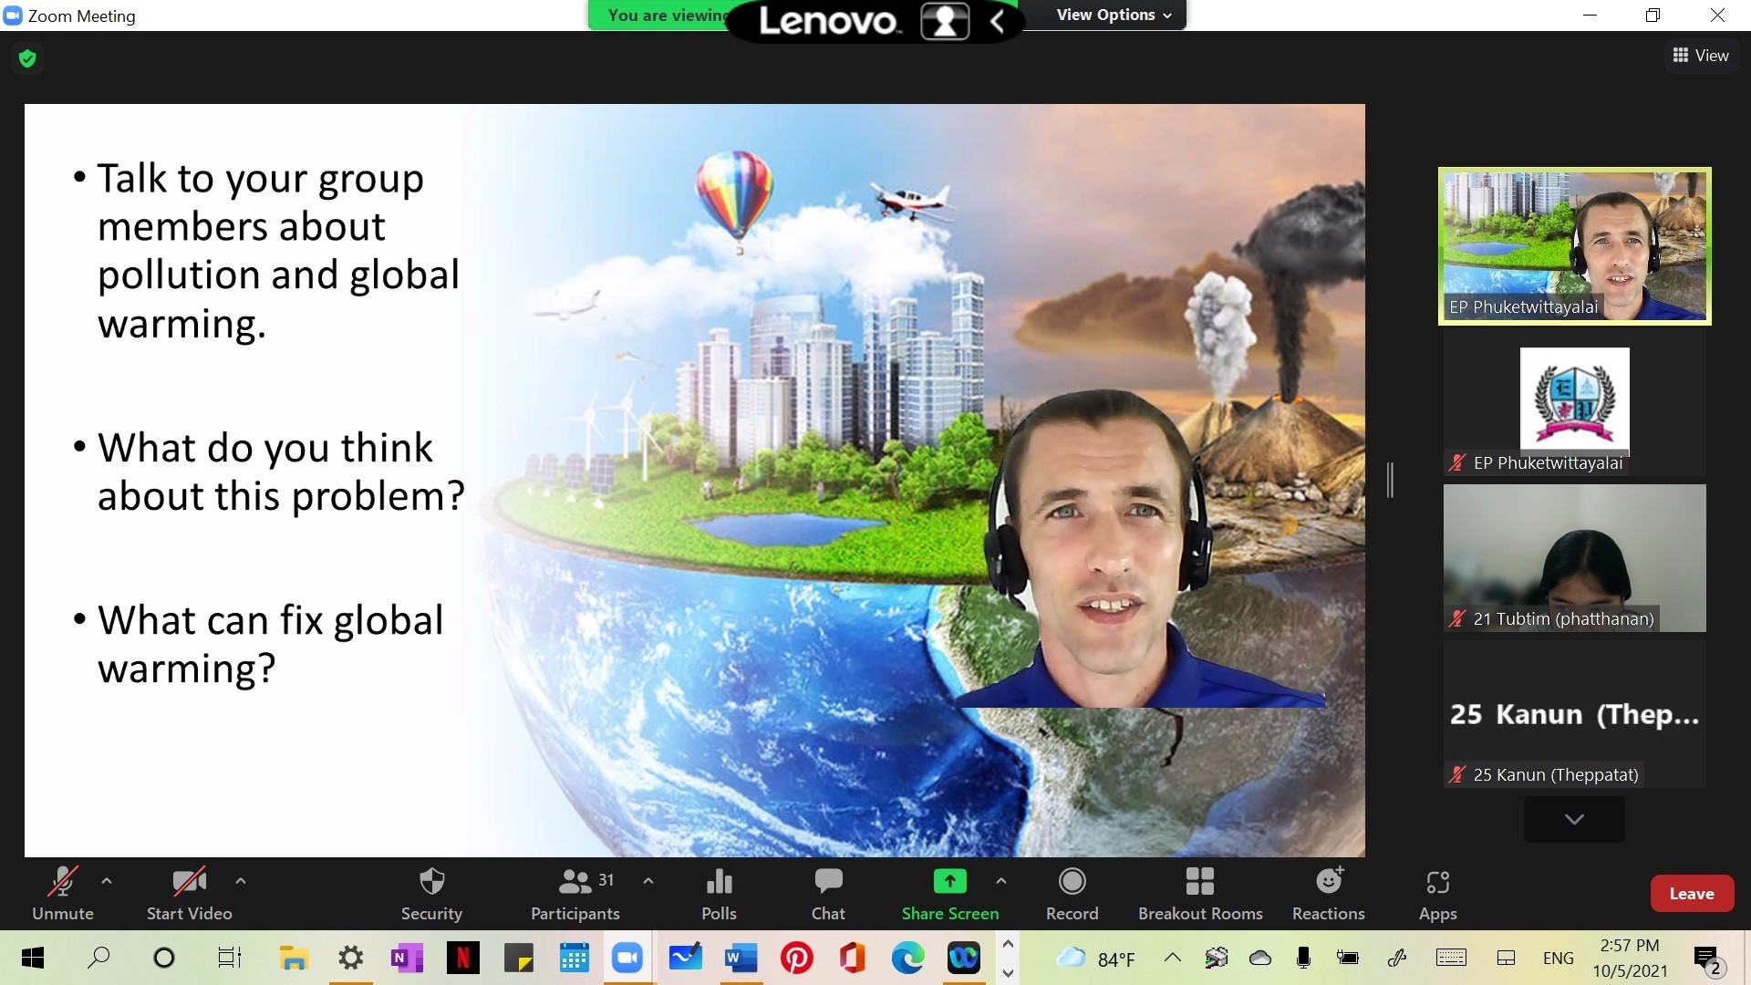Select the 25 Kanun (Theppatat) participant tile
1751x985 pixels.
[1575, 714]
